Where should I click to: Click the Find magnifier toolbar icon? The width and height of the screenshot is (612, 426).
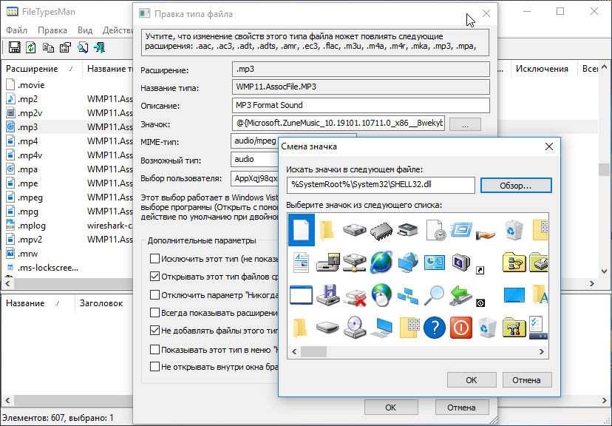83,48
